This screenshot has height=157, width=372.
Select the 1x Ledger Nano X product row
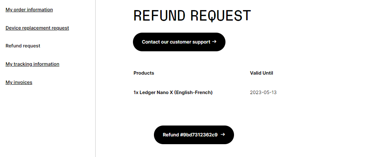(x=173, y=92)
